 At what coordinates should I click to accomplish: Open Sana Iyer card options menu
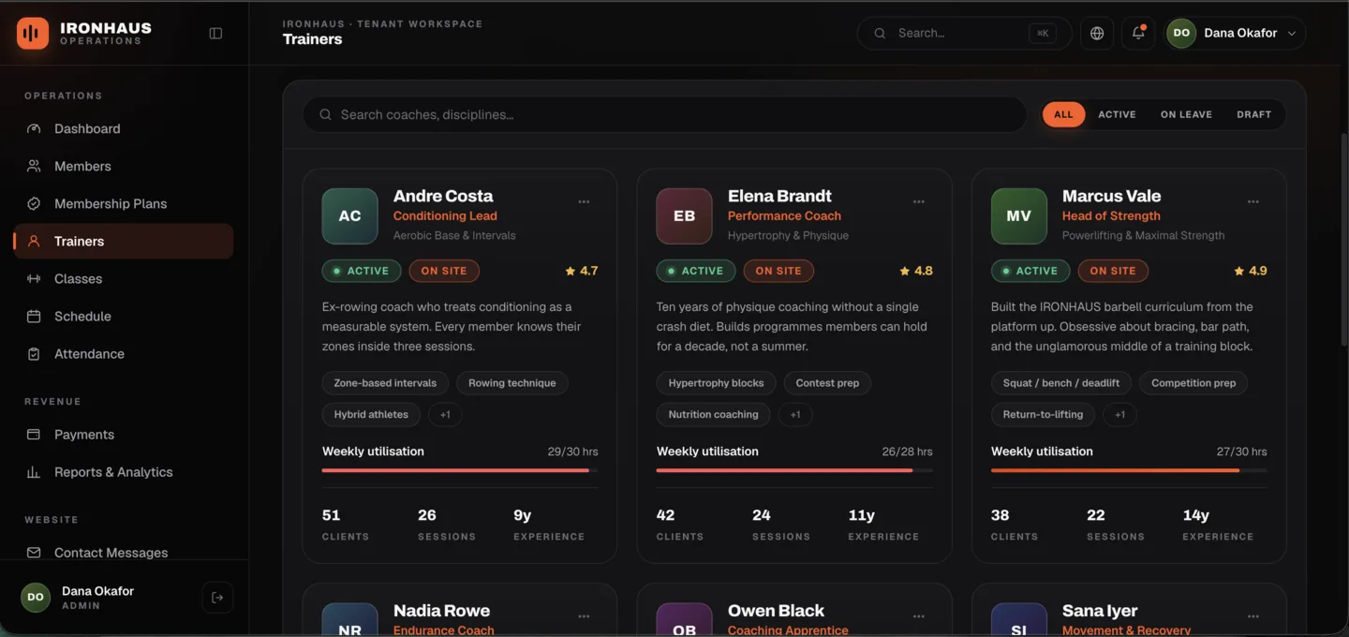(x=1253, y=616)
